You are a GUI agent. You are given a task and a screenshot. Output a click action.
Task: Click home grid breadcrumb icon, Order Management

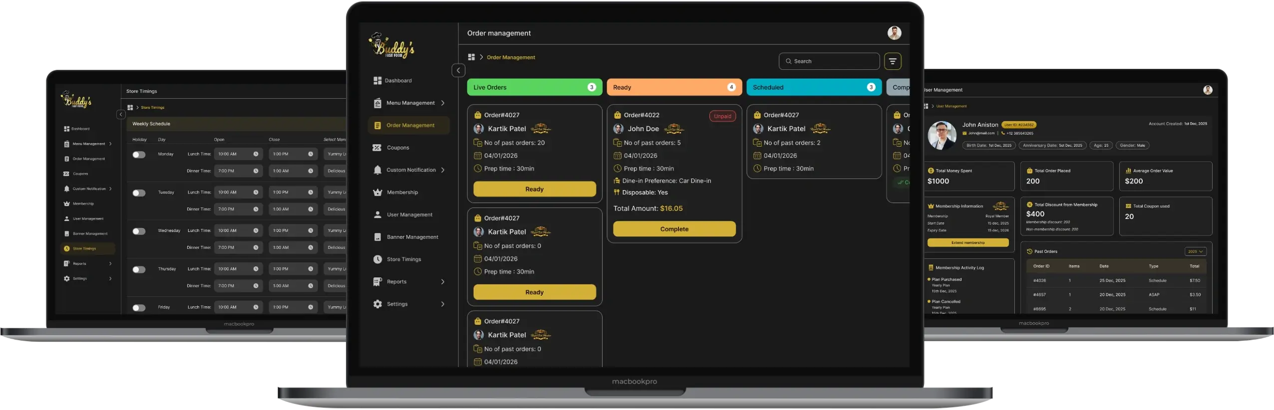[471, 57]
